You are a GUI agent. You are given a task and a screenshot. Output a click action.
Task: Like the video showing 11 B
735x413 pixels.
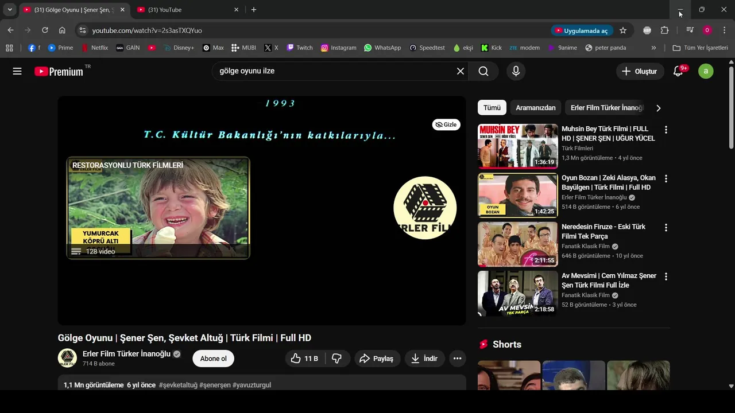tap(304, 359)
